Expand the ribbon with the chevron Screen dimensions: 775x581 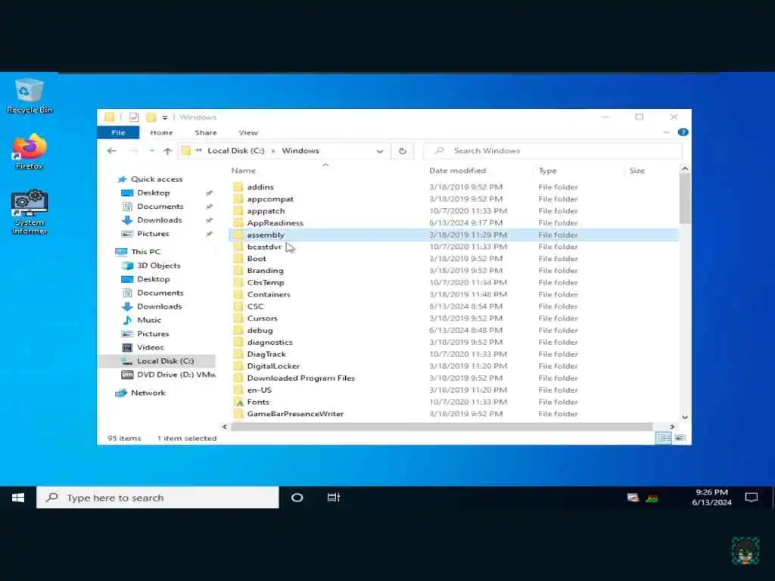coord(666,132)
